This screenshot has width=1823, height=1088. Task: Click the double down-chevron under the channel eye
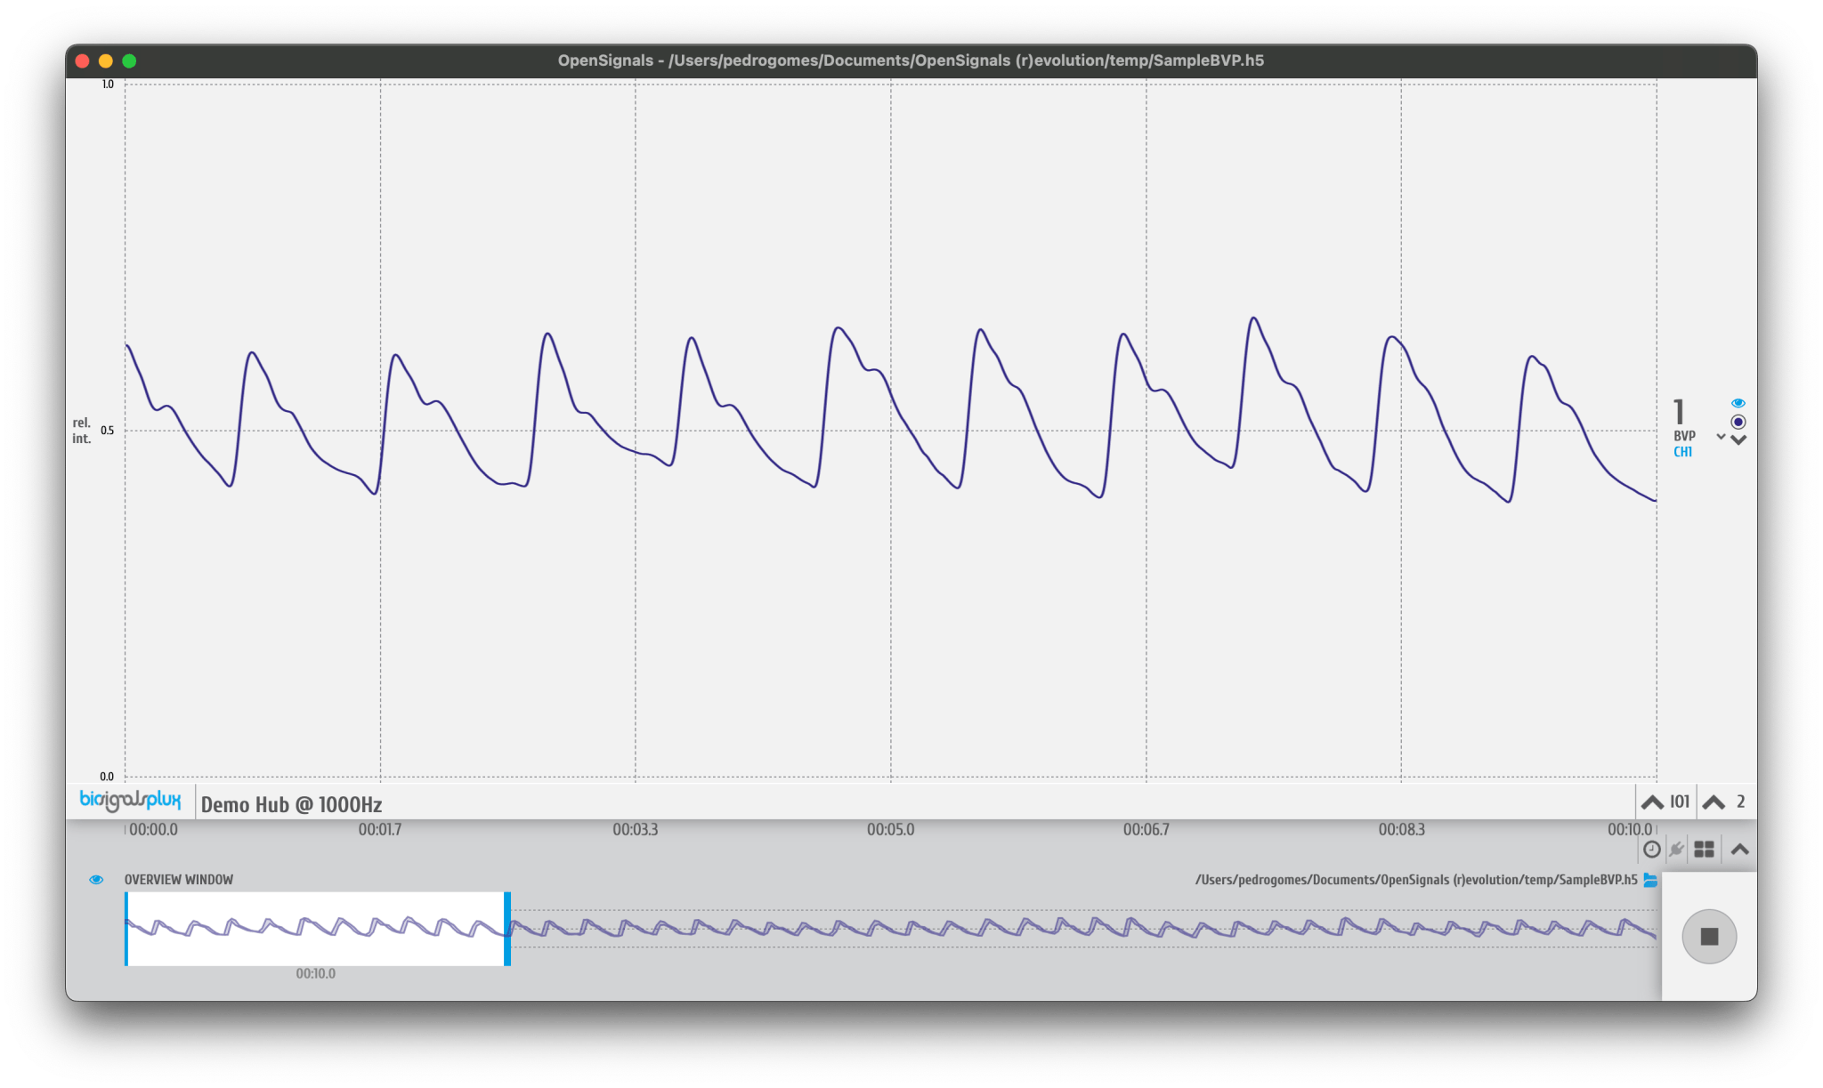click(1738, 439)
